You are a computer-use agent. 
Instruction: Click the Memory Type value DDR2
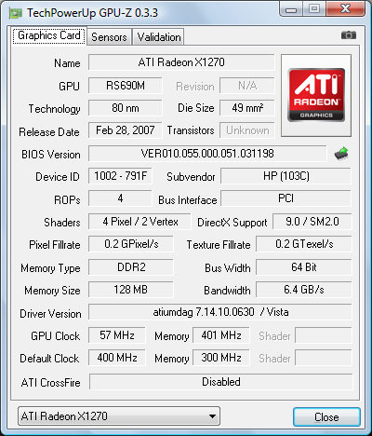point(131,267)
